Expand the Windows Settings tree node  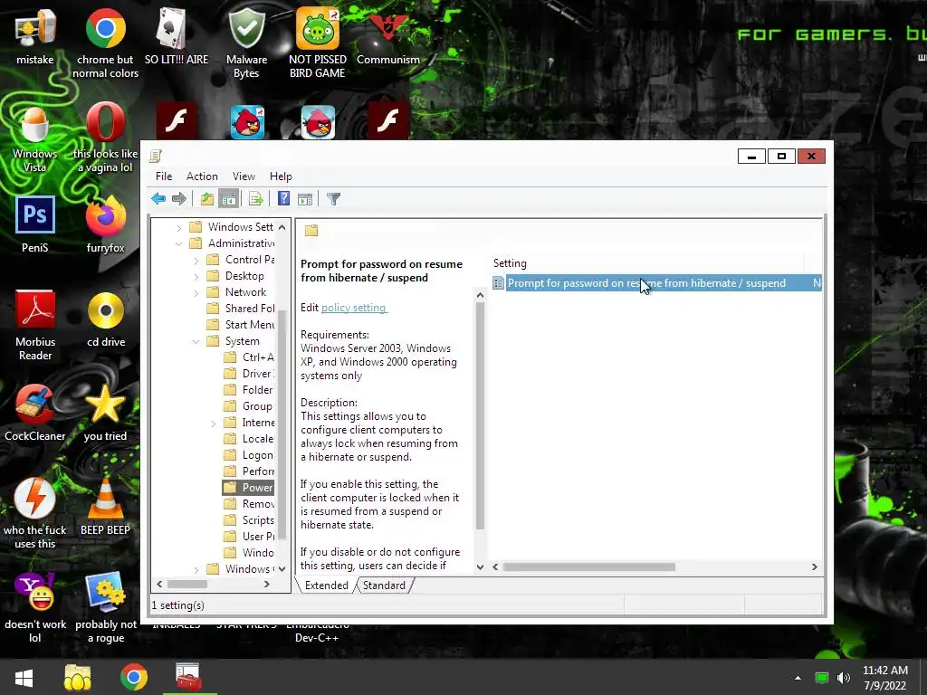178,227
